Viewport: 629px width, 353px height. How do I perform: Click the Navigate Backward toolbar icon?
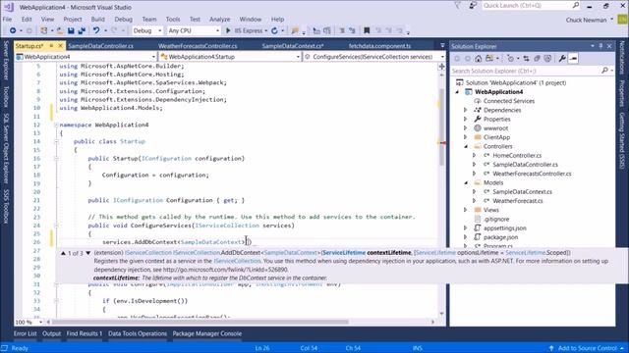[x=13, y=30]
